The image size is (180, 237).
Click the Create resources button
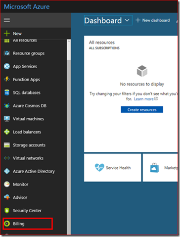pyautogui.click(x=142, y=109)
